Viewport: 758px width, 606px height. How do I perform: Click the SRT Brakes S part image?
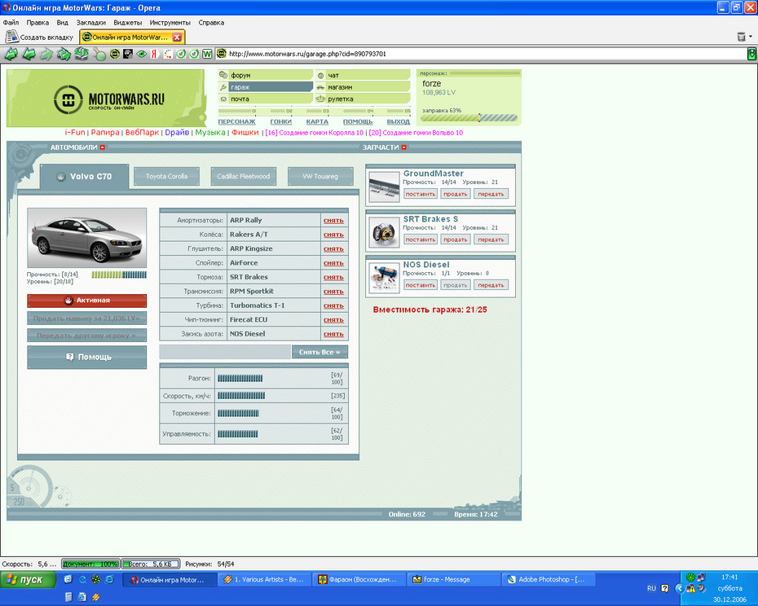(x=384, y=232)
